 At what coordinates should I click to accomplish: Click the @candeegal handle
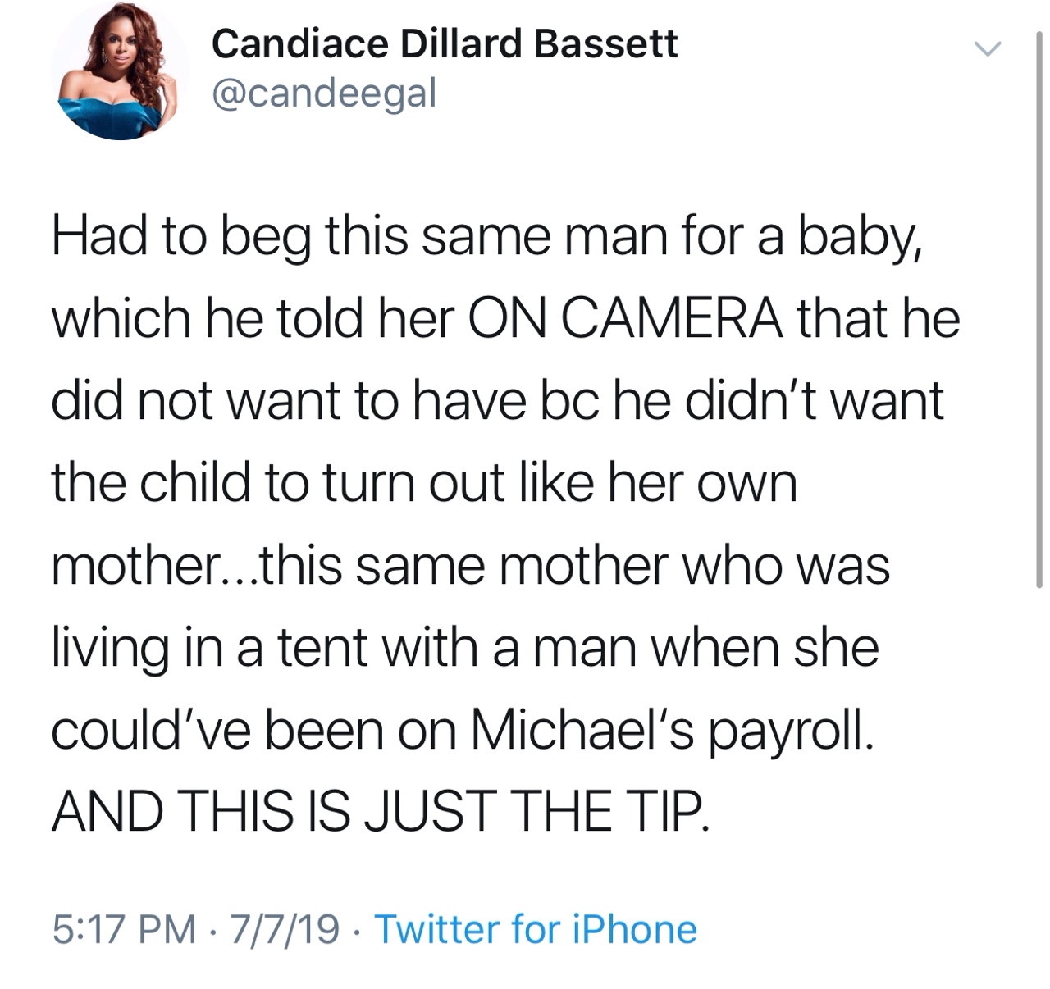click(x=323, y=93)
